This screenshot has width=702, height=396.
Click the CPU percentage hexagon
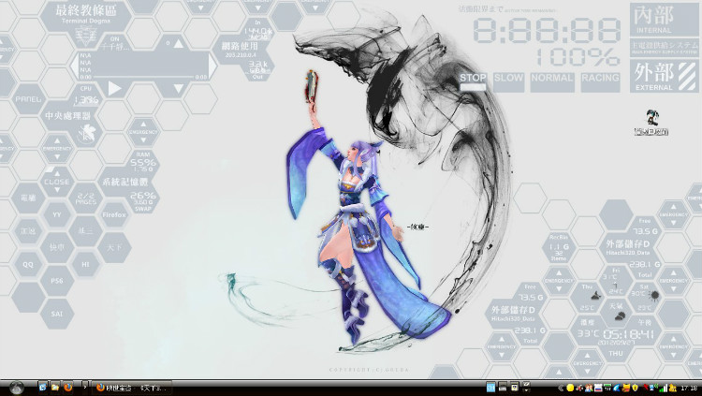point(85,96)
